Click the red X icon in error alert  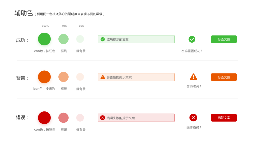click(103, 118)
